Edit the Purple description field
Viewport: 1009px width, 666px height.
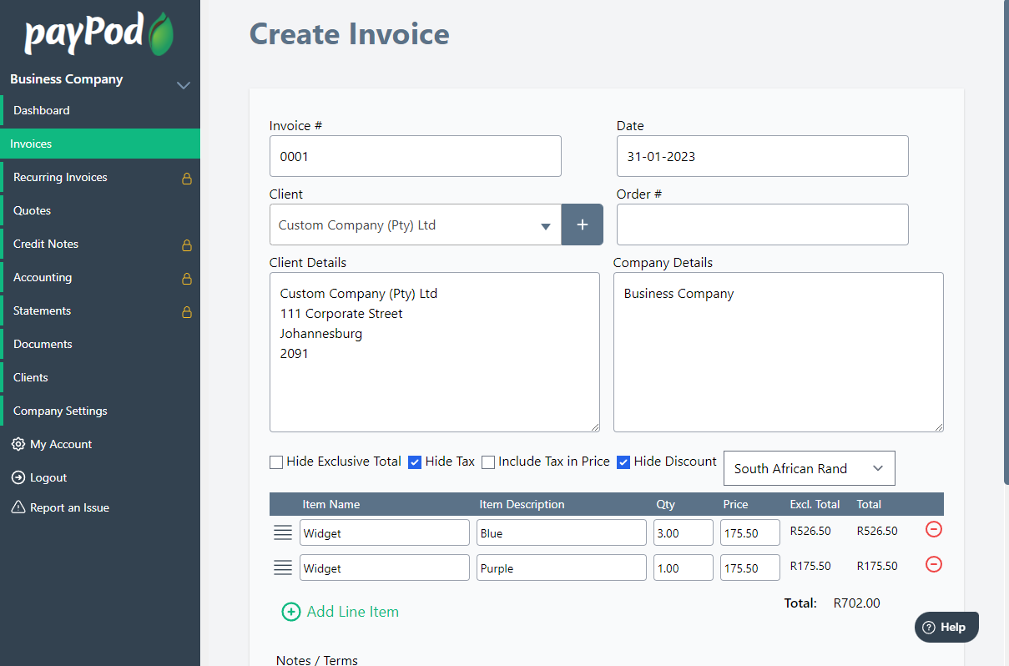[x=562, y=568]
